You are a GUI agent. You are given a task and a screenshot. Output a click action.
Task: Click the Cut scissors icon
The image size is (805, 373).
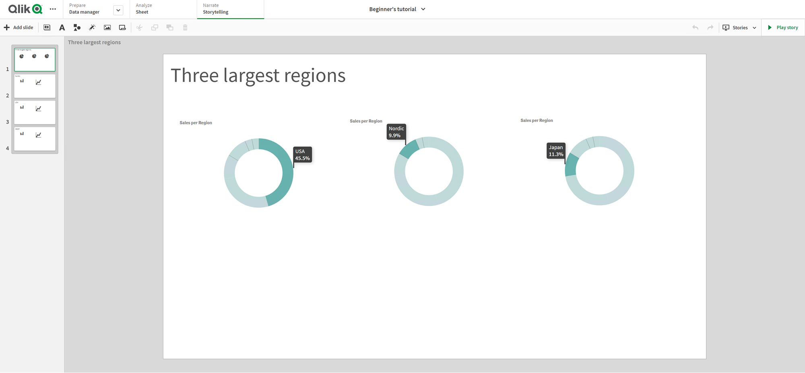tap(139, 27)
